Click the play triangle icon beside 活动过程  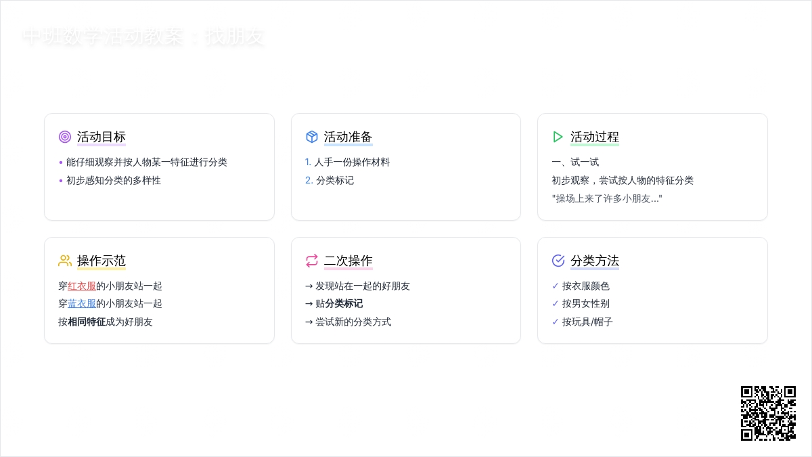[x=558, y=137]
